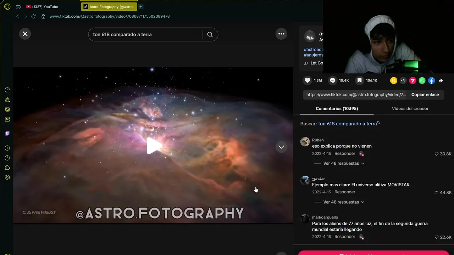Reload the TikTok page
The image size is (454, 255).
click(x=33, y=16)
